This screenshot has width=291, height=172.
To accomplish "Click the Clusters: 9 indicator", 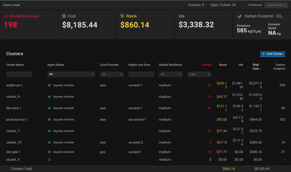I will click(196, 5).
